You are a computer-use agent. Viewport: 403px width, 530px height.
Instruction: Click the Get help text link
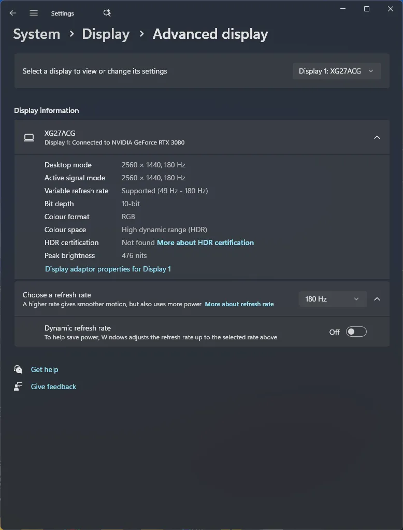tap(45, 369)
